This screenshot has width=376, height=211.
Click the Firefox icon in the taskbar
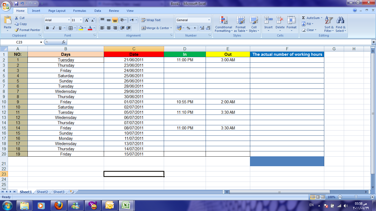[58, 205]
